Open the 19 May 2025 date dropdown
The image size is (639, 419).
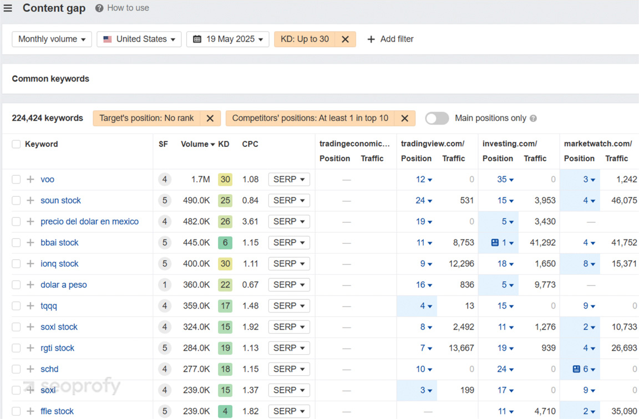point(228,39)
